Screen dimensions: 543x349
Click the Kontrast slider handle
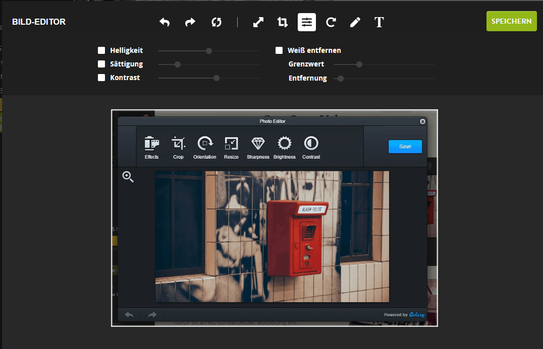pos(216,78)
